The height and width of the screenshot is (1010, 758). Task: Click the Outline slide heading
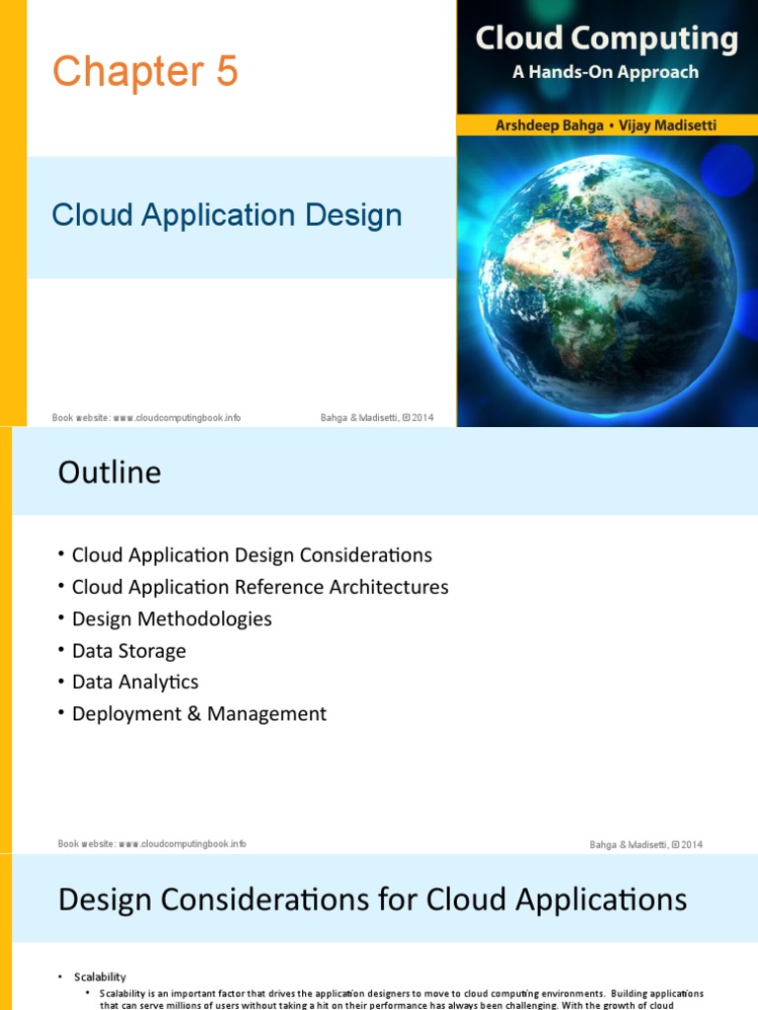point(110,473)
